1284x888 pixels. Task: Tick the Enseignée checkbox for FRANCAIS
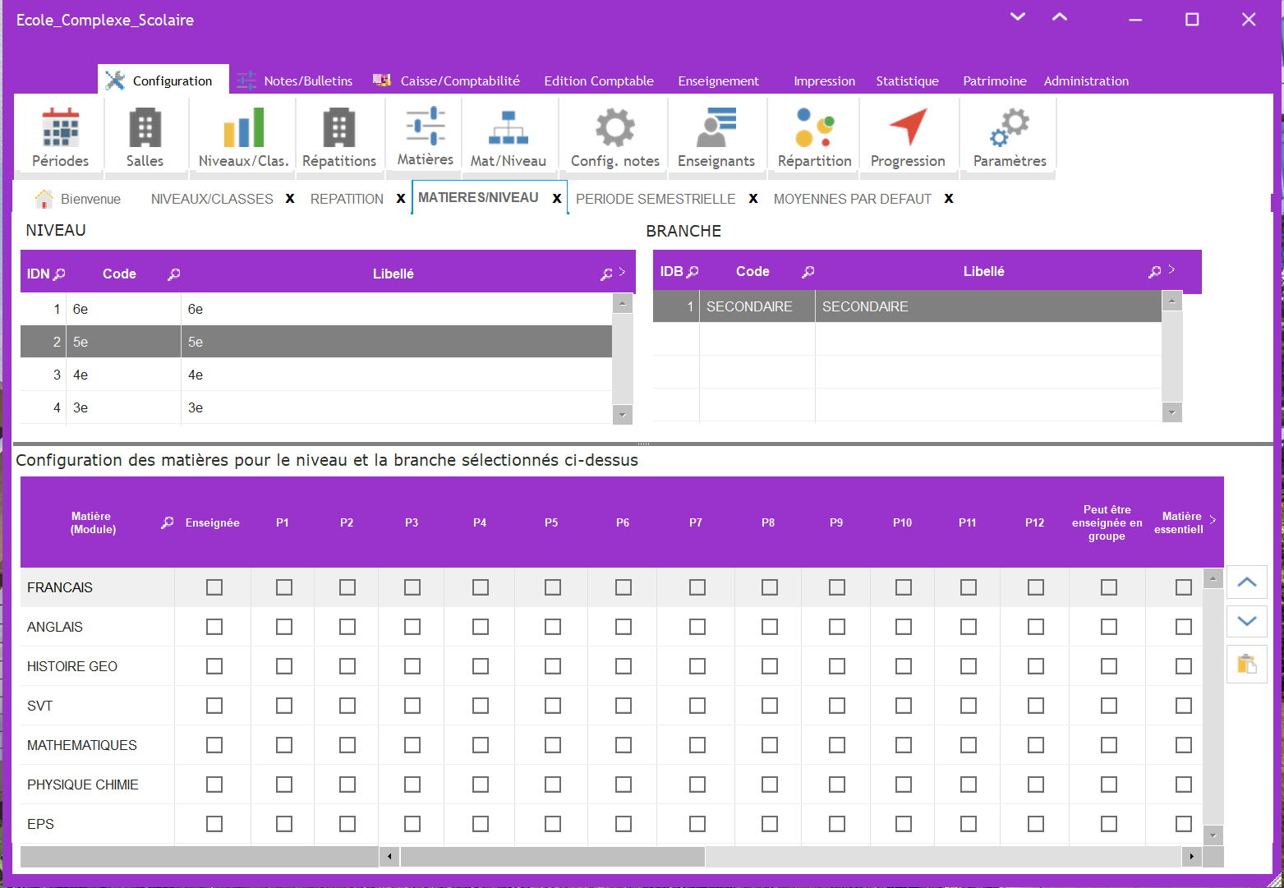[214, 587]
